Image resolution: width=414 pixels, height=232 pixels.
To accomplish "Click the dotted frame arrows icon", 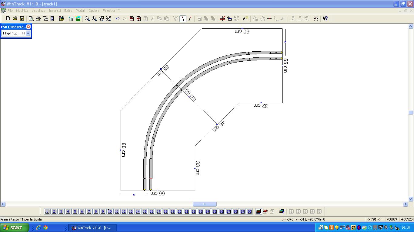I will coord(316,18).
